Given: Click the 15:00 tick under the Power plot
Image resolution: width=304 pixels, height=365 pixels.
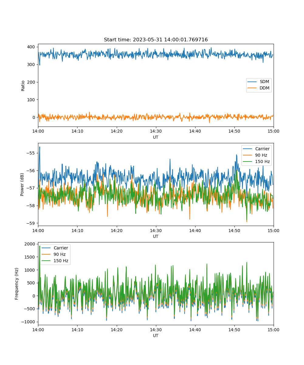Looking at the screenshot, I should tap(274, 230).
